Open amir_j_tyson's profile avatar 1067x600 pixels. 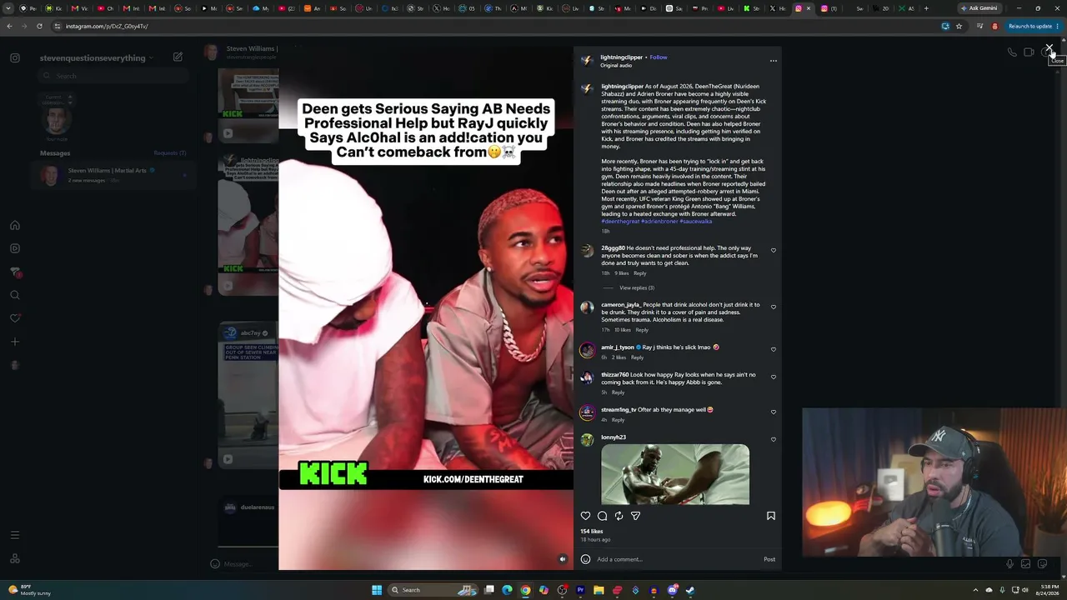587,350
